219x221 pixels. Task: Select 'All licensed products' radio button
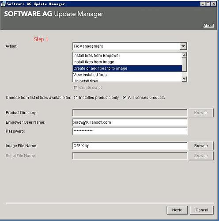click(x=125, y=98)
